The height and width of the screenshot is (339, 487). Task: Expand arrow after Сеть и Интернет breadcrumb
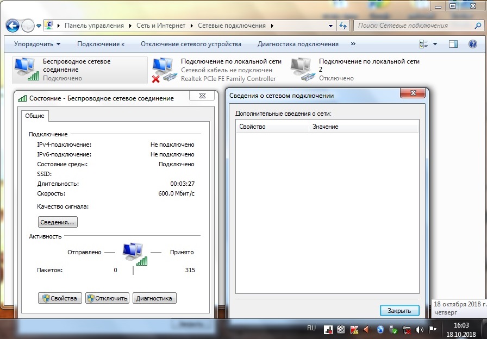click(x=192, y=26)
